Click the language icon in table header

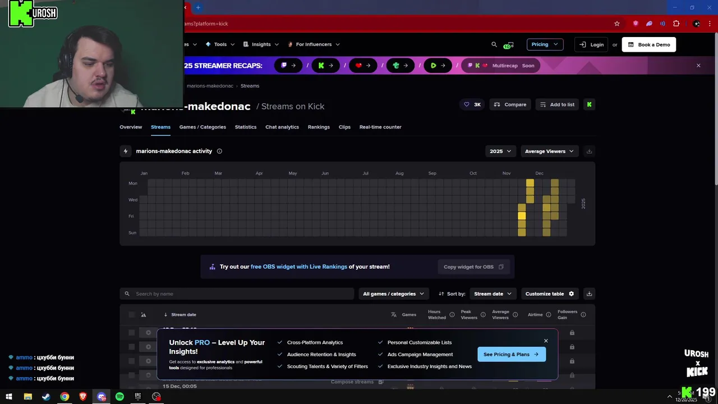[394, 315]
